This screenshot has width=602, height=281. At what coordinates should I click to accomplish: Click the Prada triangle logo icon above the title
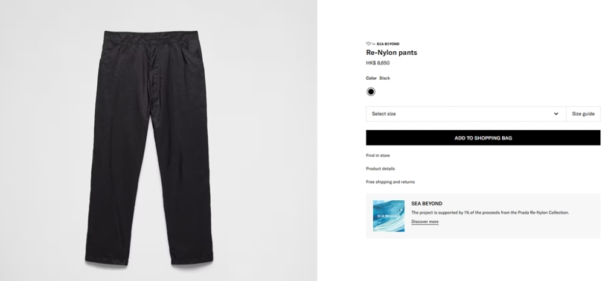click(x=368, y=43)
